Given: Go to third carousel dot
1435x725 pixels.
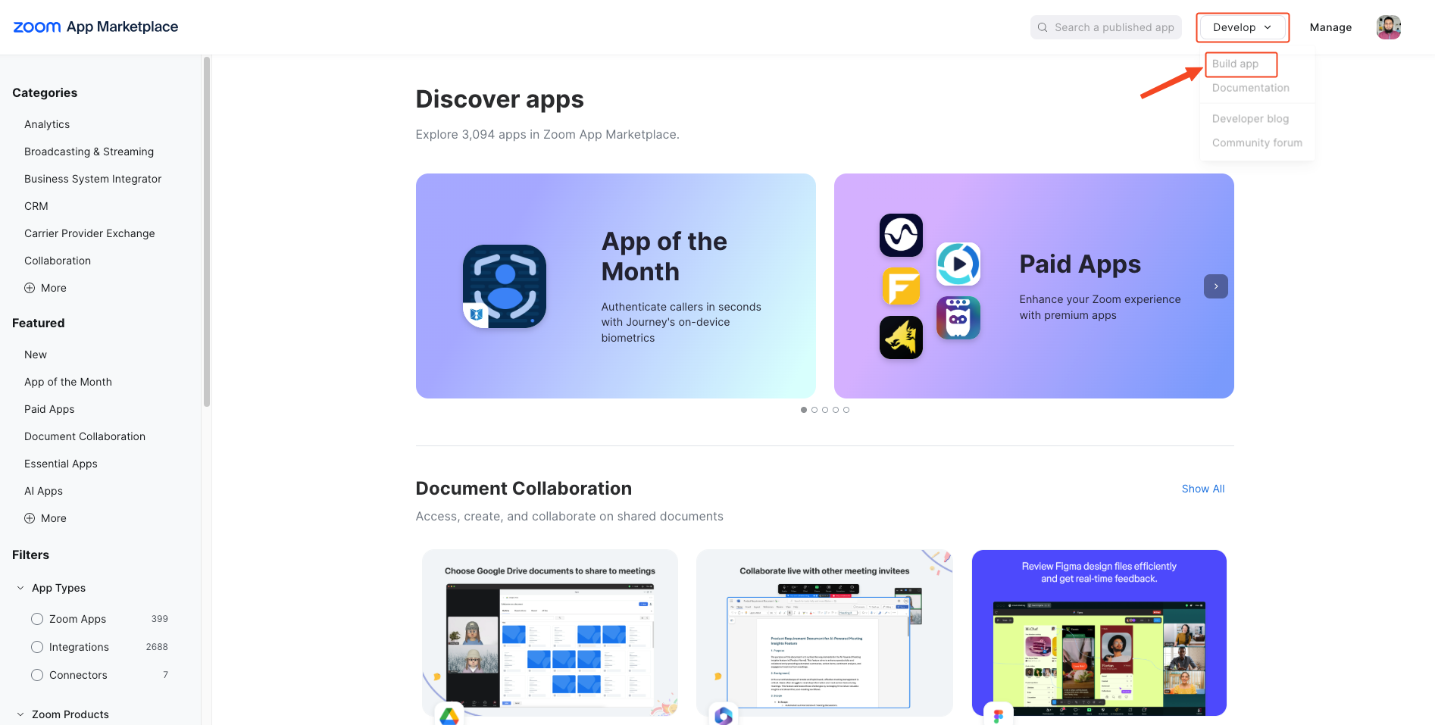Looking at the screenshot, I should (825, 410).
